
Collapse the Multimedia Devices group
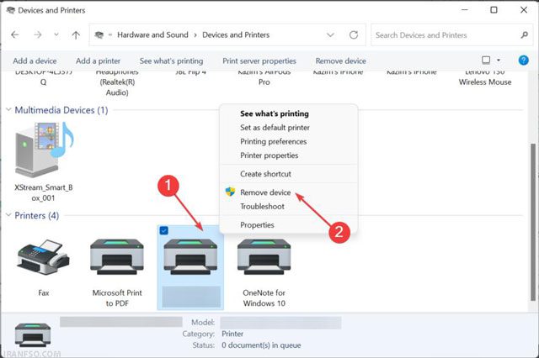click(8, 110)
